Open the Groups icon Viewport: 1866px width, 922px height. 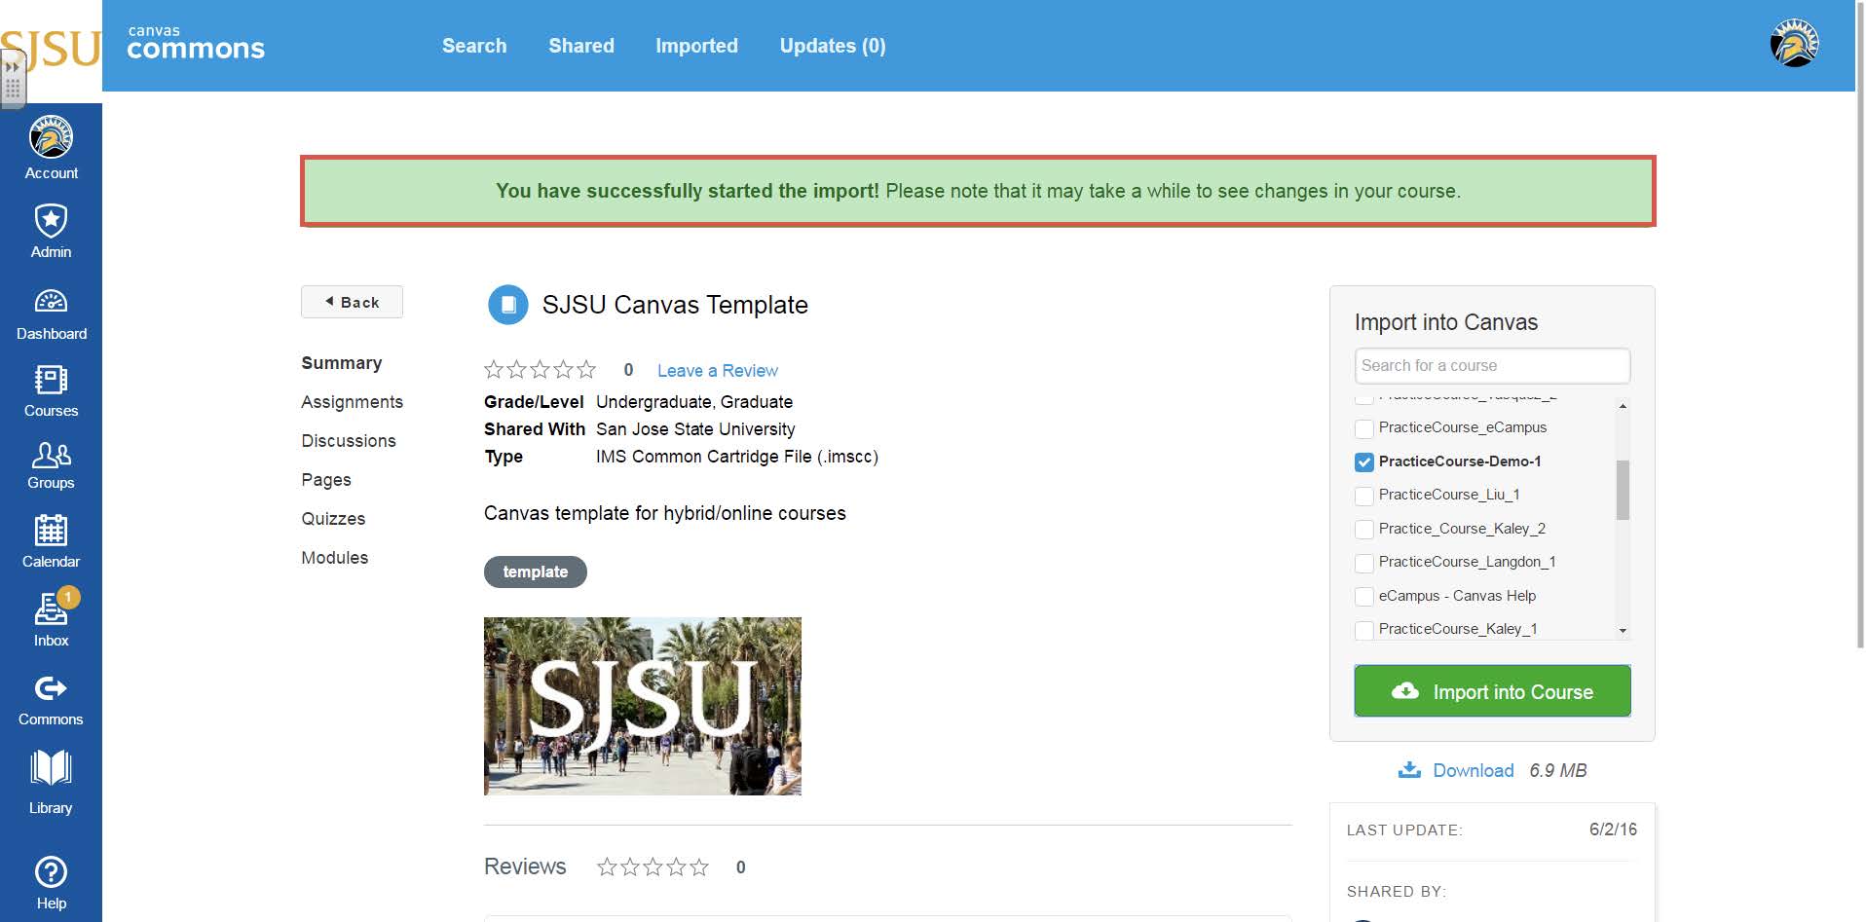pos(51,454)
